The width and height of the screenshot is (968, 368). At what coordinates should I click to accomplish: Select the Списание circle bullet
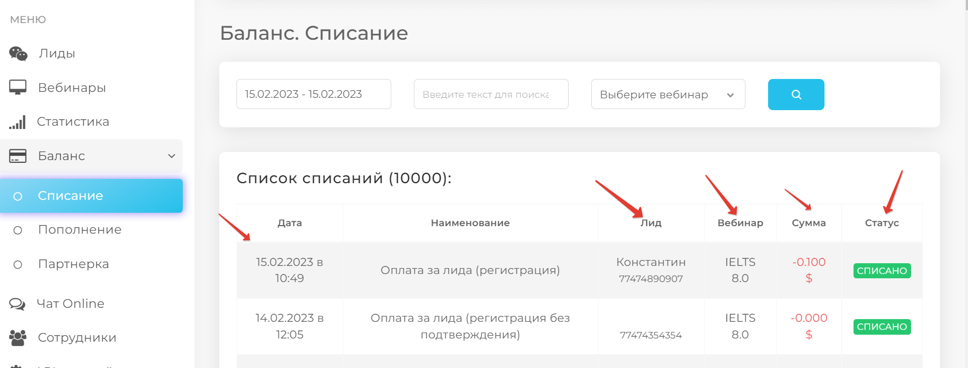pyautogui.click(x=18, y=196)
